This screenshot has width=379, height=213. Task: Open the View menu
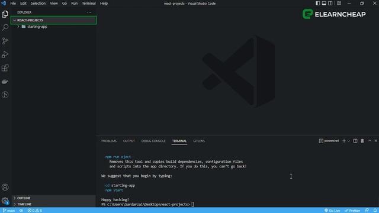coord(54,4)
